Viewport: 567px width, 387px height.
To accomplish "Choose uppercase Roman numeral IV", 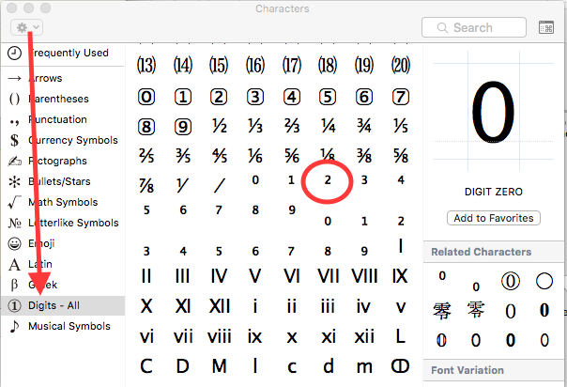I will [219, 276].
